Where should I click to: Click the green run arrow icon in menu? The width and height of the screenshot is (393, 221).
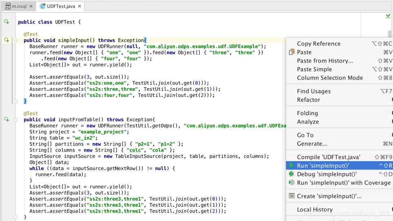coord(291,165)
